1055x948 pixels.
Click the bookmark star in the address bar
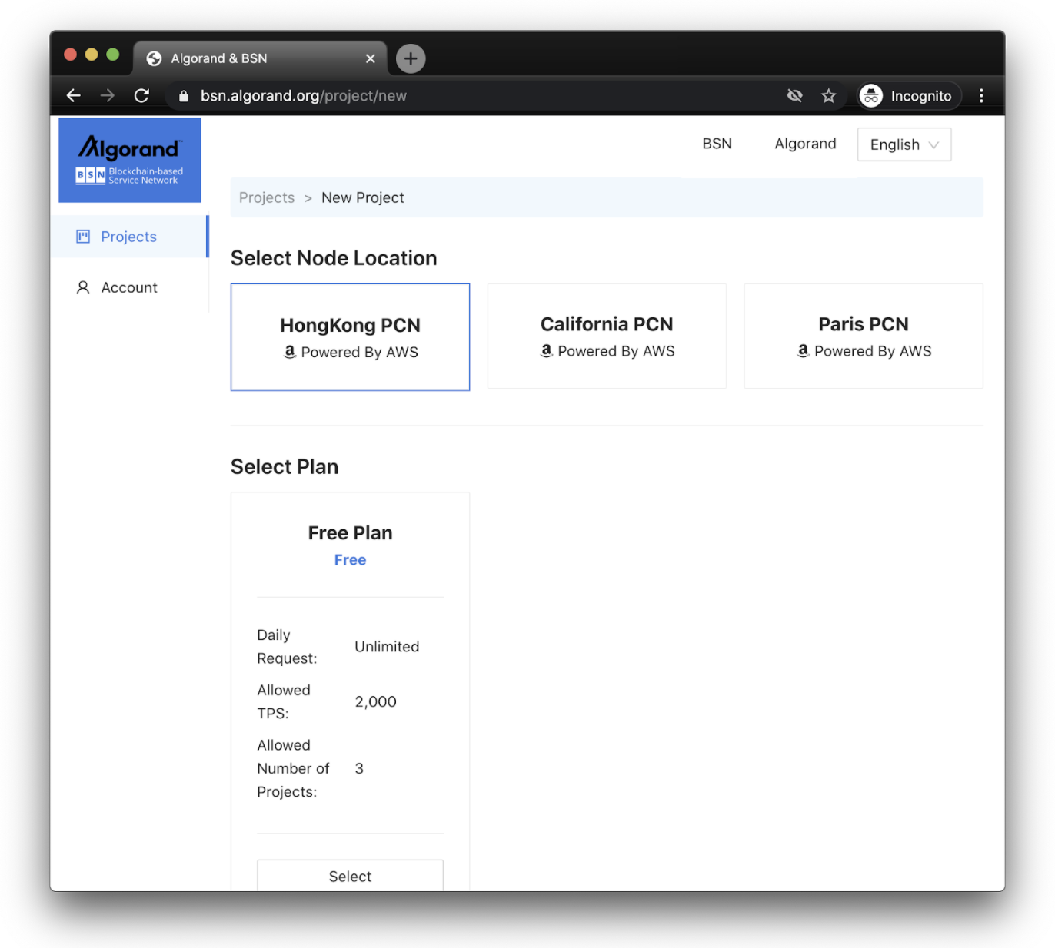click(x=828, y=95)
